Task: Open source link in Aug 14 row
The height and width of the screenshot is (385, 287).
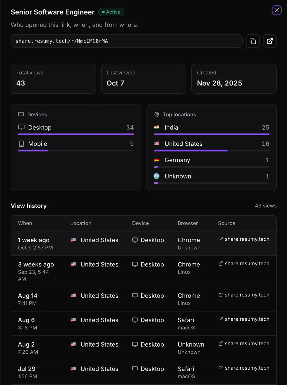Action: click(244, 295)
